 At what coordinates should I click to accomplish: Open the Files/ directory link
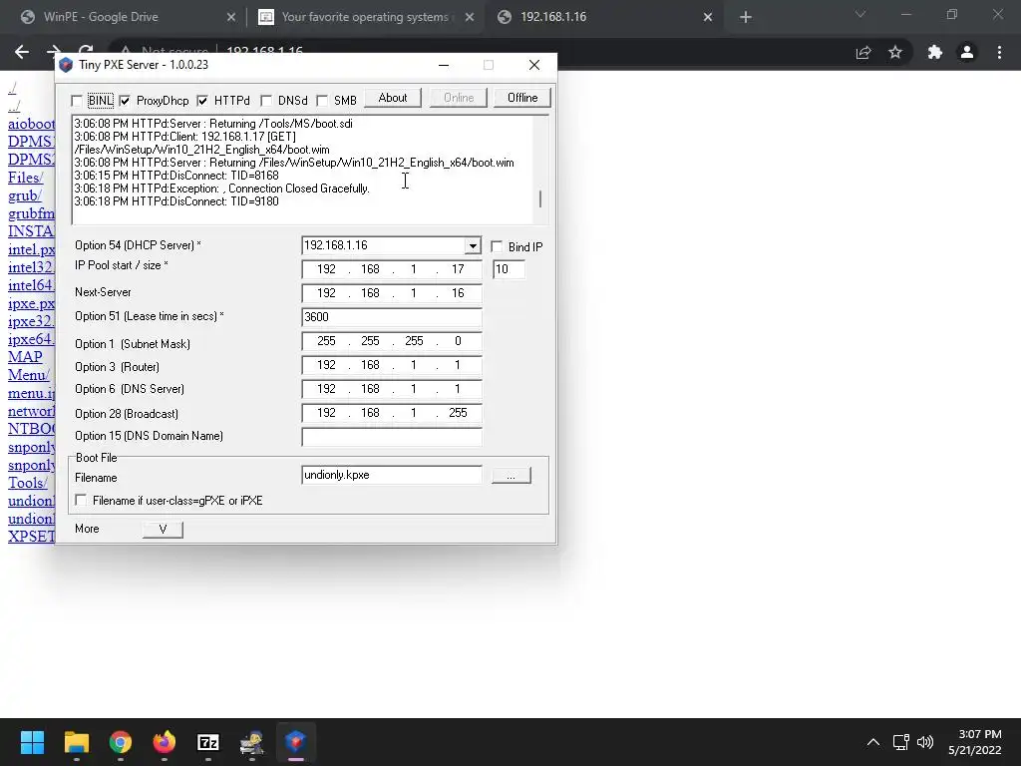point(25,178)
